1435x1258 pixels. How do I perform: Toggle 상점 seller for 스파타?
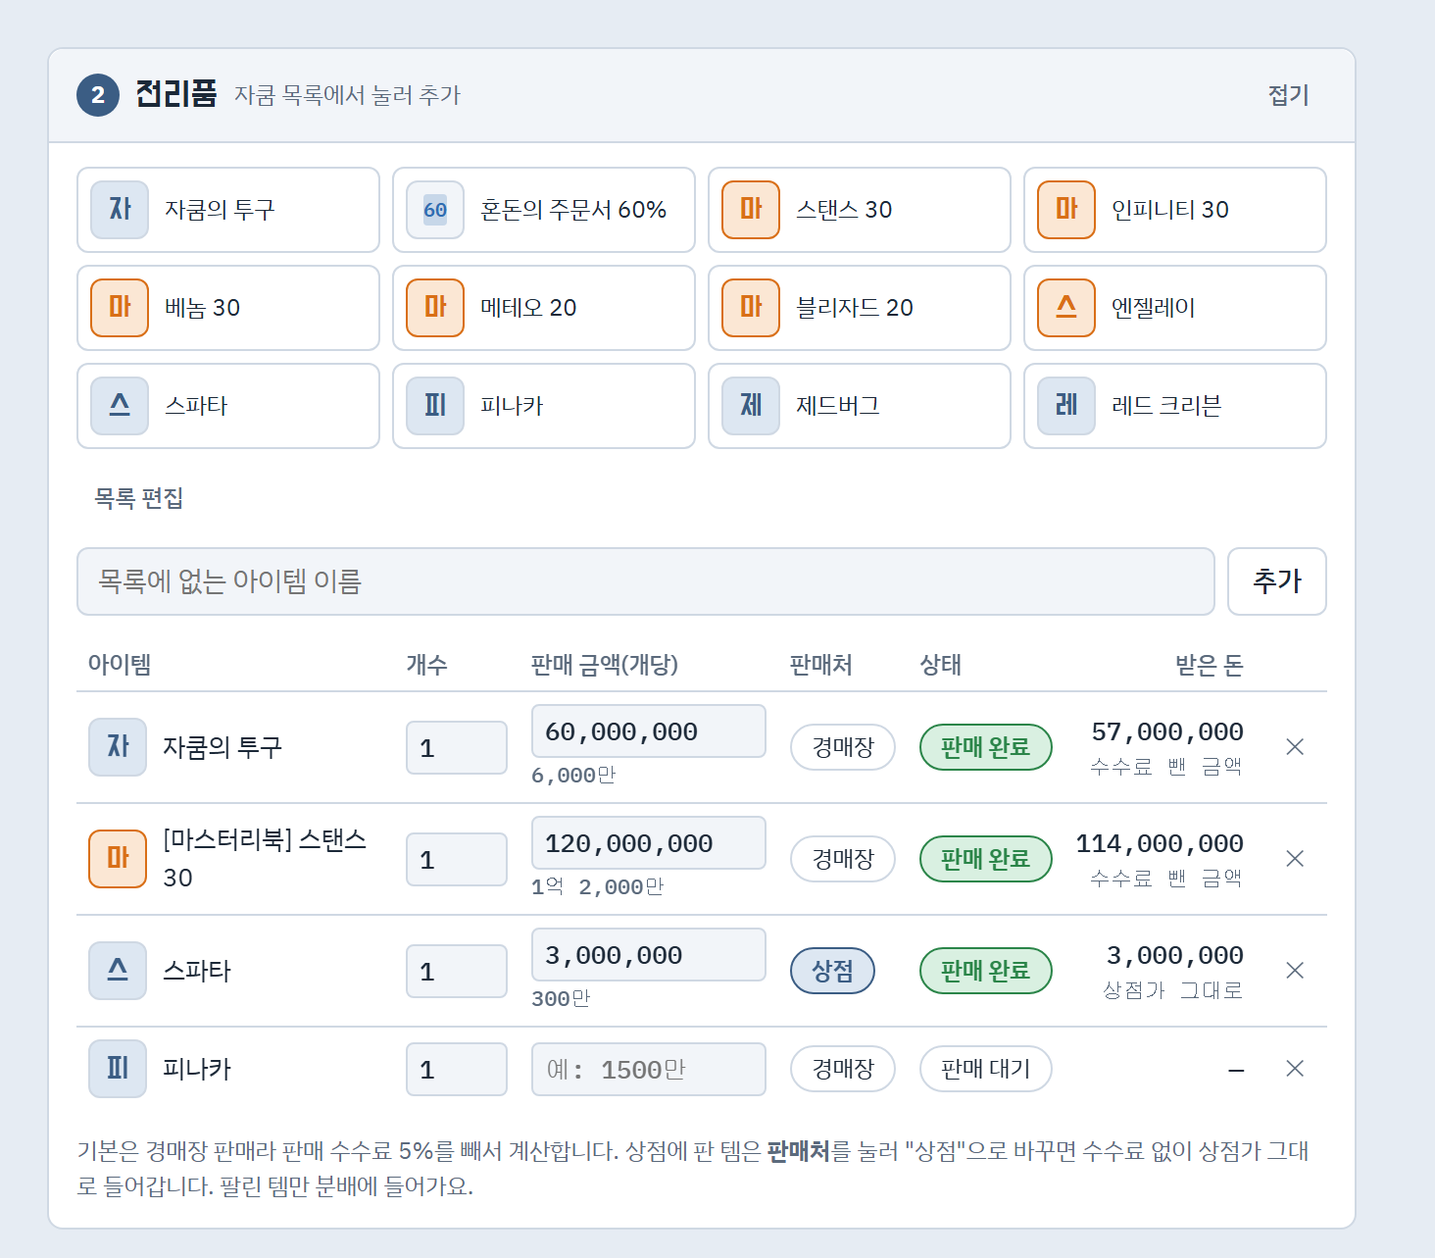[x=832, y=971]
